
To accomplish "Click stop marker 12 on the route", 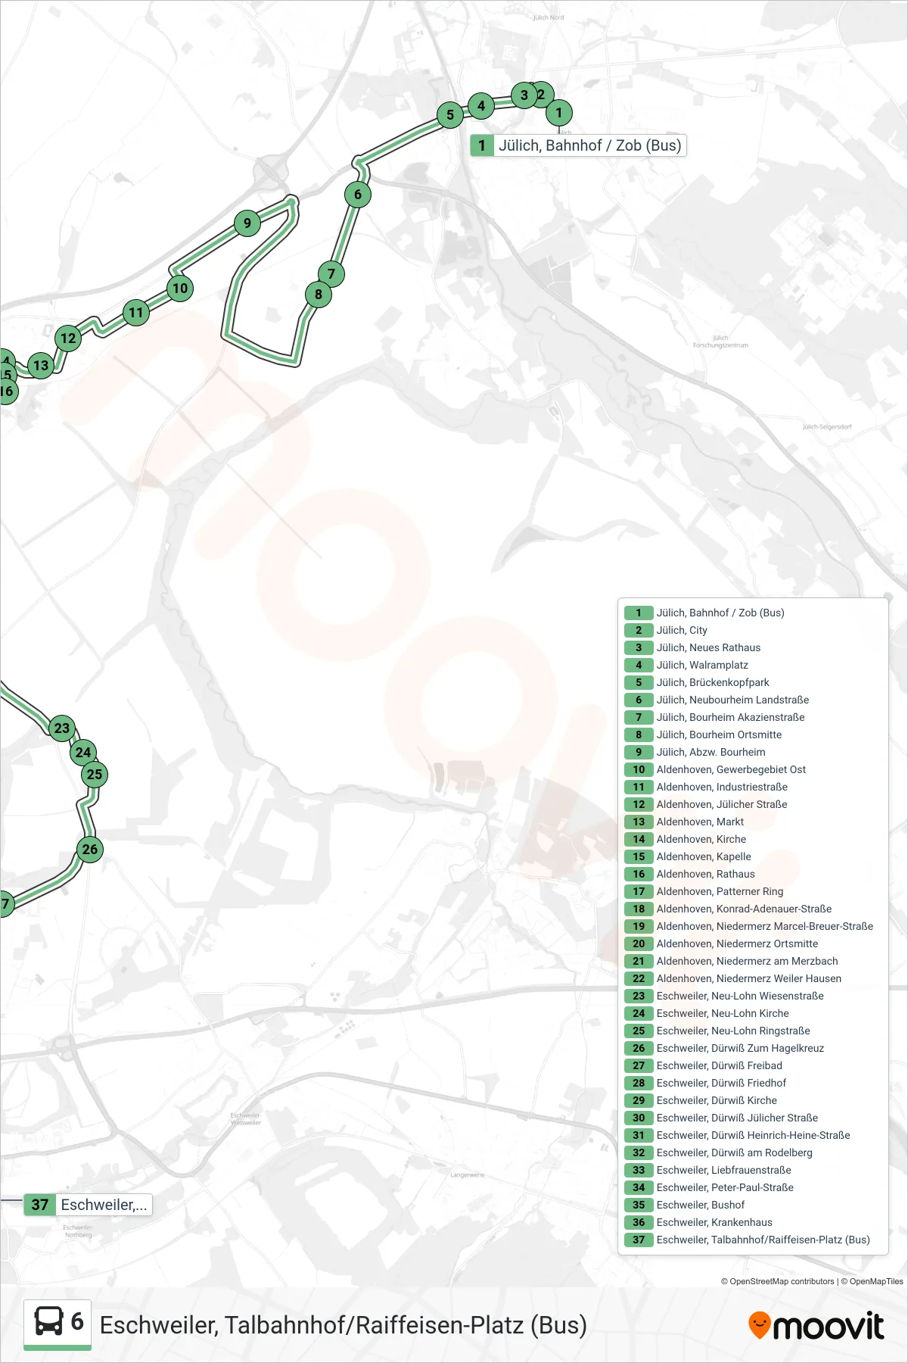I will coord(68,338).
